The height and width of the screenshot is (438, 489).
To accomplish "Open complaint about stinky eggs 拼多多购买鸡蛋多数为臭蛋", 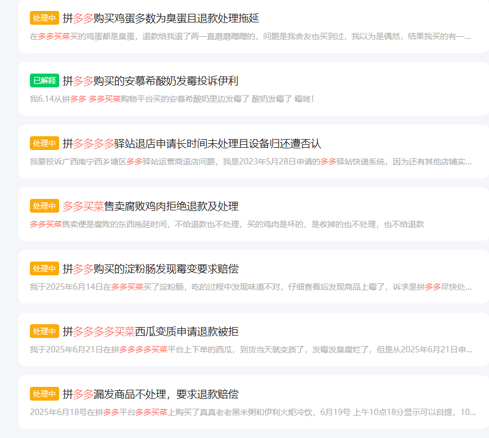I will click(161, 18).
